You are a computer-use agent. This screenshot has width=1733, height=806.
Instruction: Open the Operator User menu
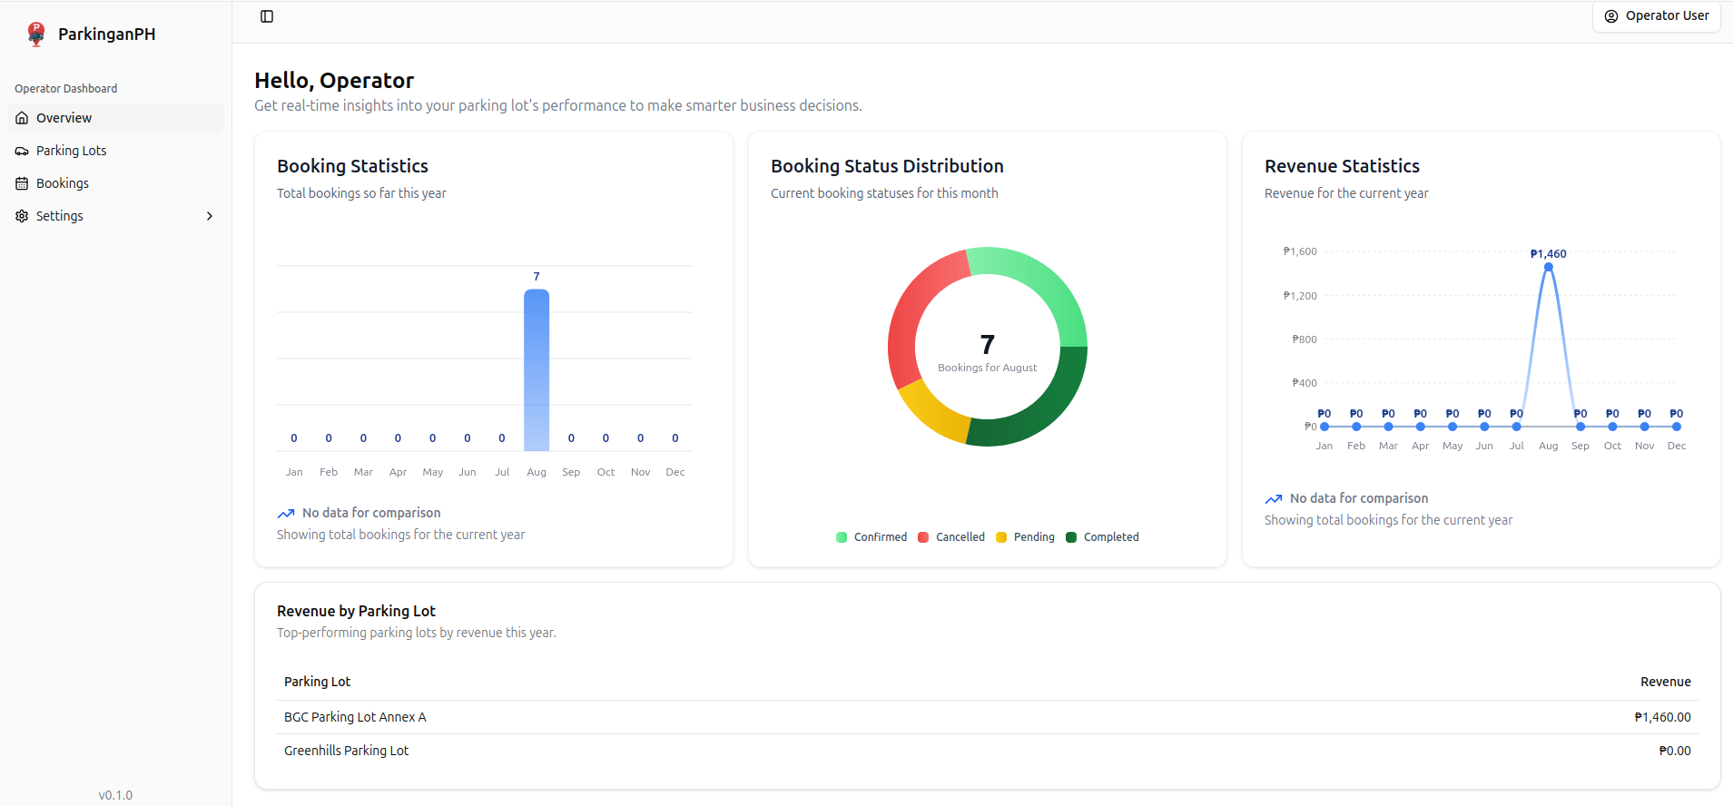click(x=1657, y=16)
